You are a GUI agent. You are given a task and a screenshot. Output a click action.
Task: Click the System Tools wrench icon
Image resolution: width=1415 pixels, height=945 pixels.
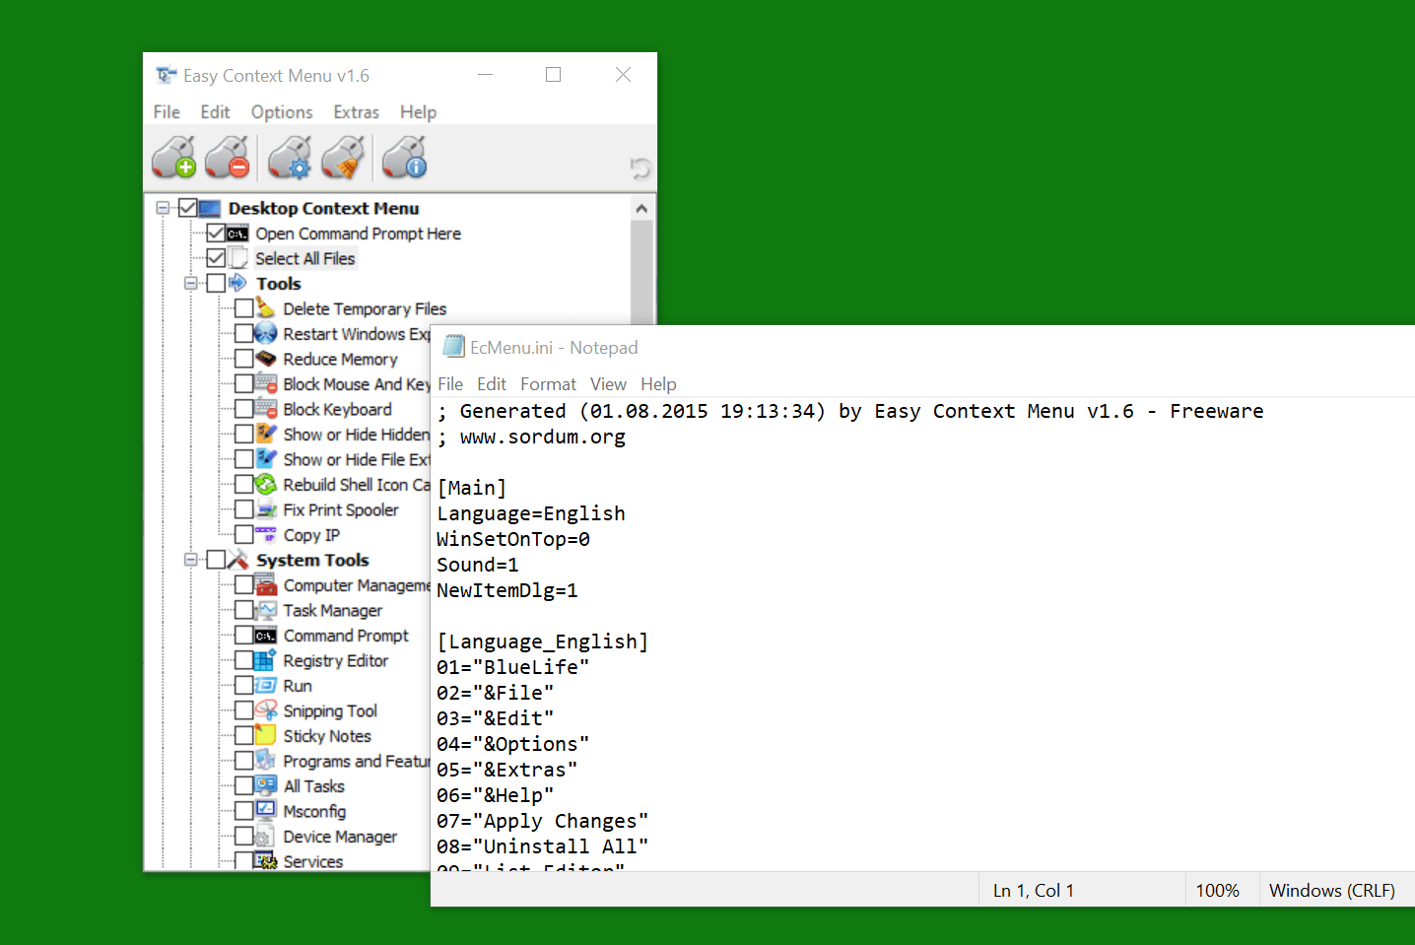click(238, 560)
